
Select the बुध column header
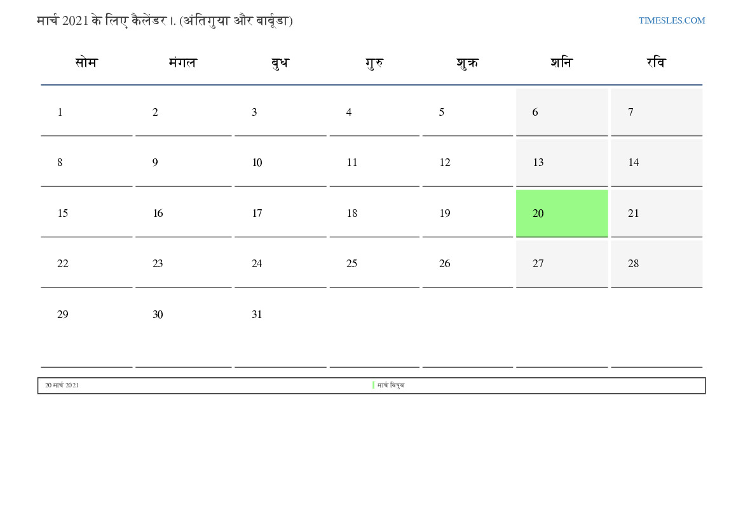pos(280,63)
